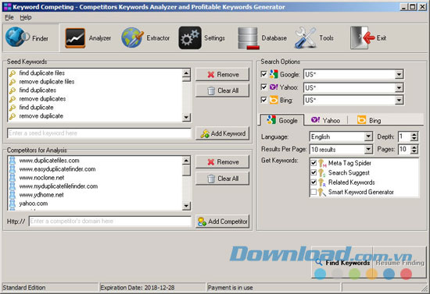Open the Google region dropdown
430x294 pixels.
[x=399, y=74]
